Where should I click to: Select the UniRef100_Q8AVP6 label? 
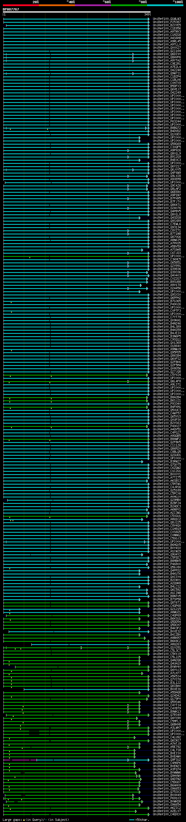[x=167, y=57]
